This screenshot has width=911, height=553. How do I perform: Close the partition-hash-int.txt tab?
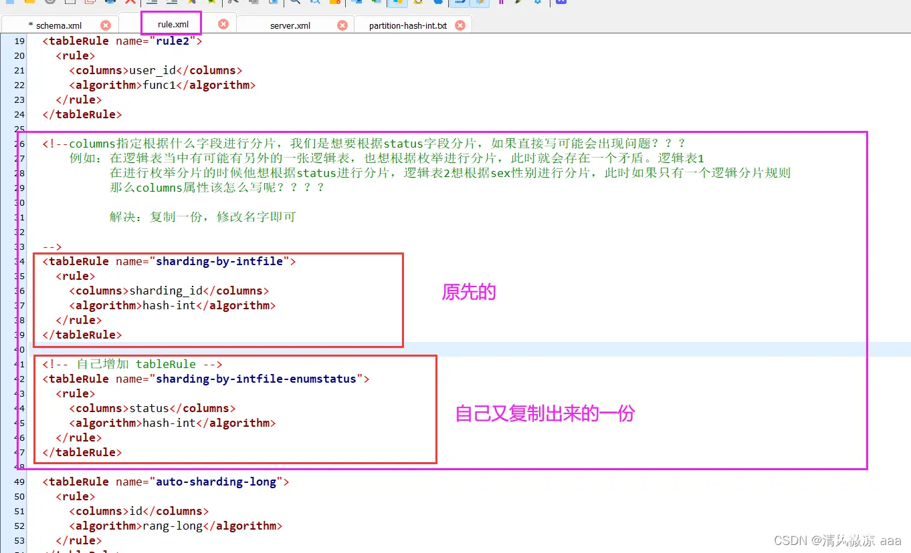tap(460, 25)
